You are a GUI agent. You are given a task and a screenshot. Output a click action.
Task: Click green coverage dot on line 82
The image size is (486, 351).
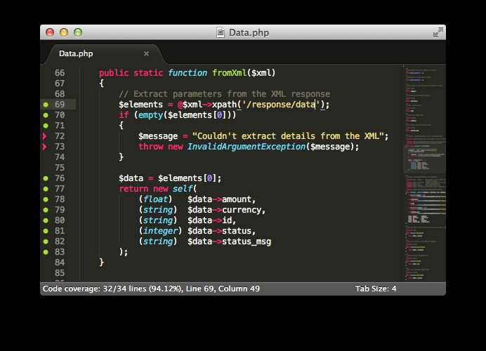[x=46, y=241]
